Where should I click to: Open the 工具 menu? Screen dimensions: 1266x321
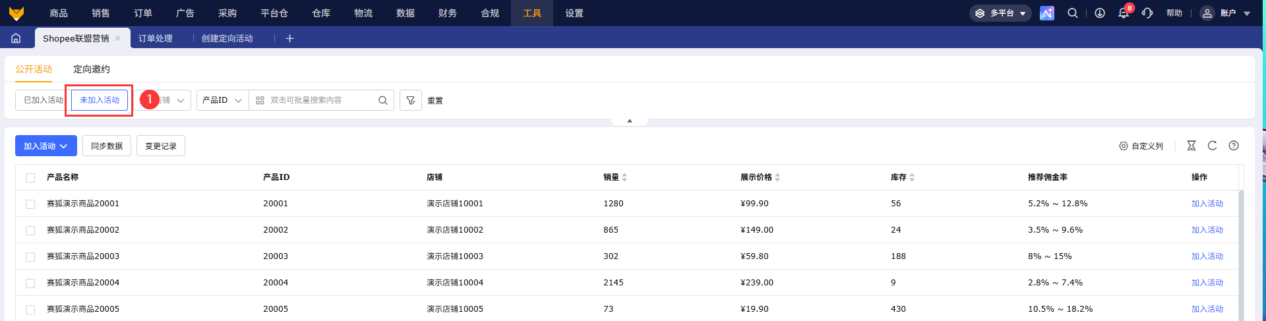tap(532, 13)
